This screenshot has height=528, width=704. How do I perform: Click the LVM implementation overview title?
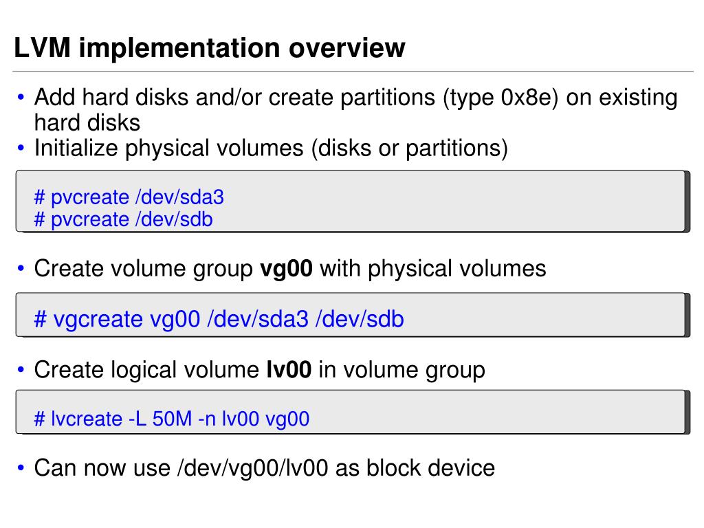(210, 47)
